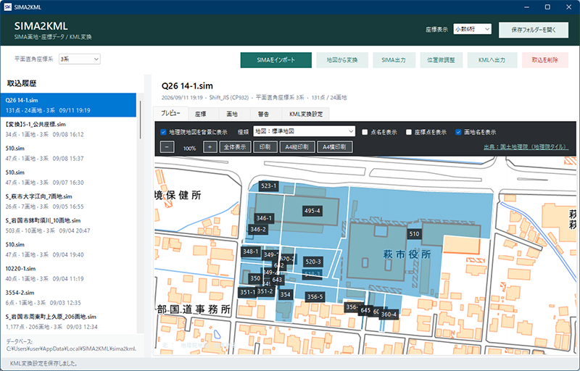Click the plus zoom-in button

tap(210, 147)
